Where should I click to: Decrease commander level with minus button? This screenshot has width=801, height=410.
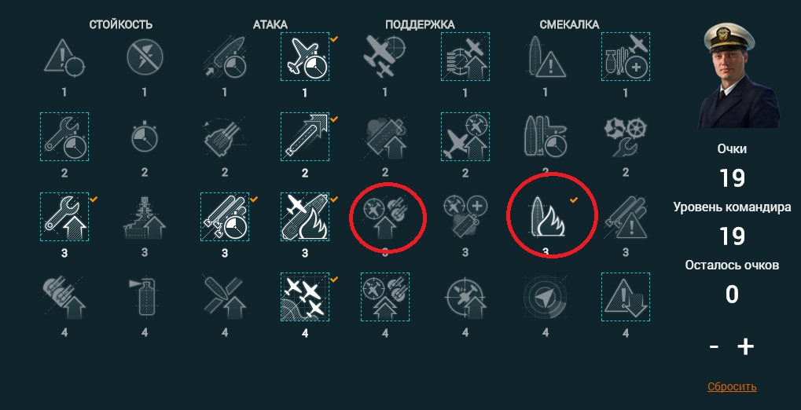point(714,347)
